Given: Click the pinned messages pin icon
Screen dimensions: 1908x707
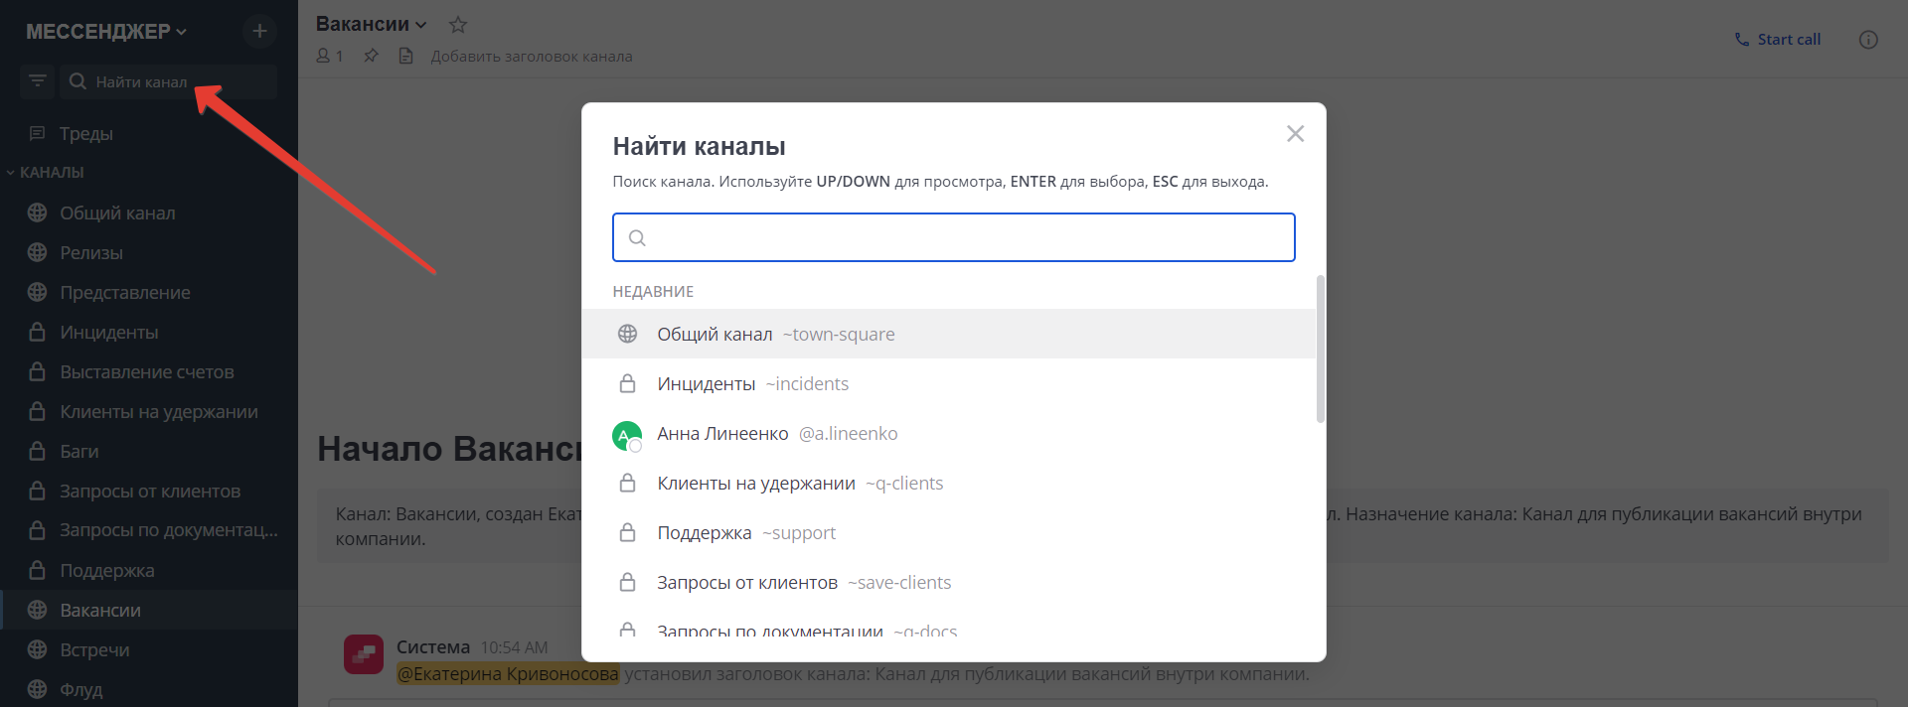Looking at the screenshot, I should pyautogui.click(x=371, y=56).
